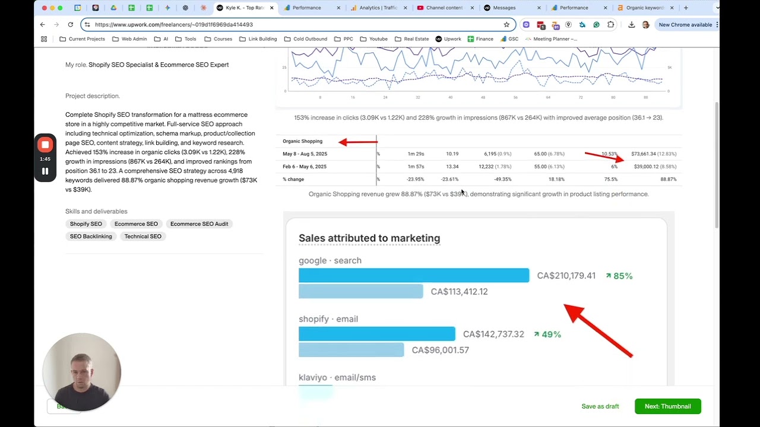Click the Ecommerce SEO skill tag
760x427 pixels.
point(136,224)
